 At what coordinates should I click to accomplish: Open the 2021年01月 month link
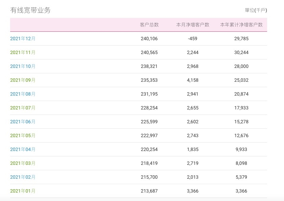tap(23, 191)
